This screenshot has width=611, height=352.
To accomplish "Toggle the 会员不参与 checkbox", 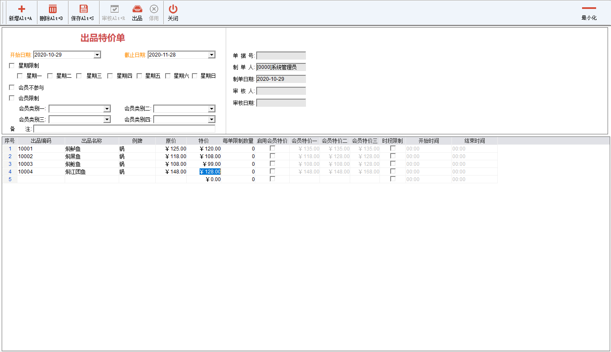I will click(11, 87).
